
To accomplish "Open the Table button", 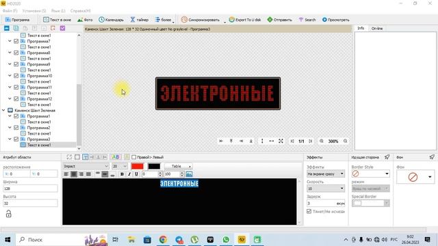I will coord(178,166).
